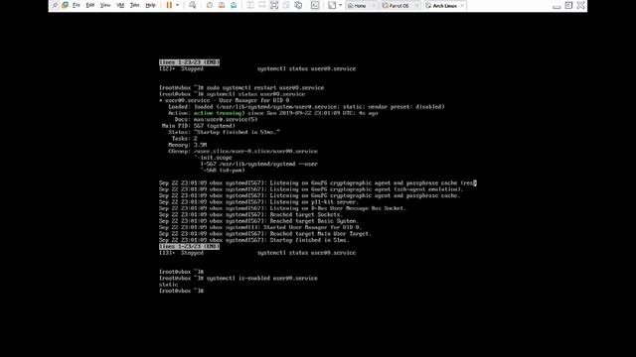Click the stretch guest display icon

332,5
